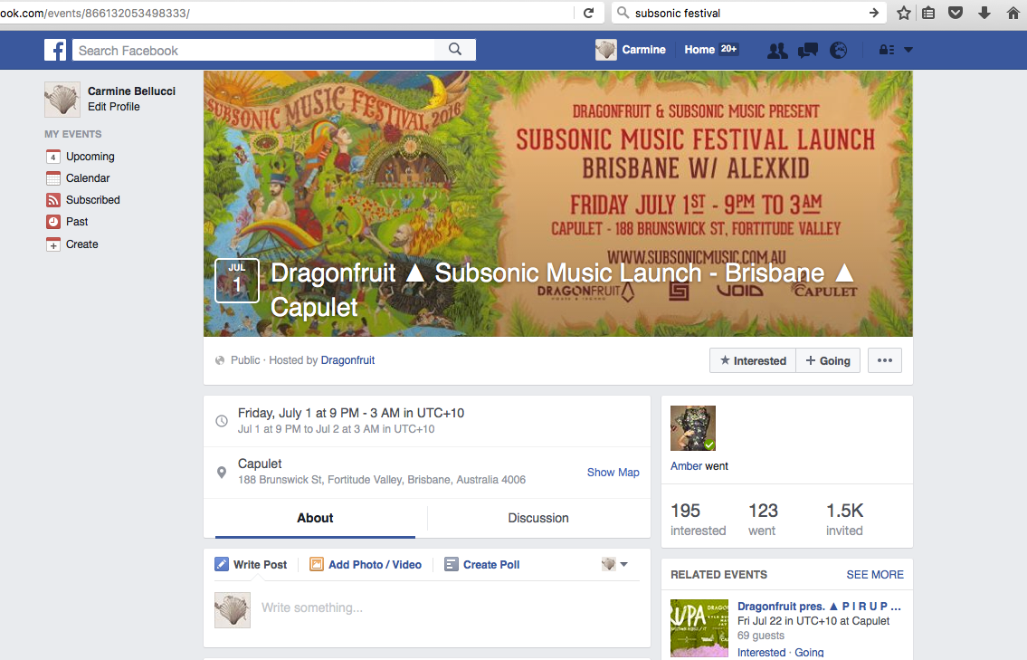Open Create event in sidebar

[x=81, y=244]
